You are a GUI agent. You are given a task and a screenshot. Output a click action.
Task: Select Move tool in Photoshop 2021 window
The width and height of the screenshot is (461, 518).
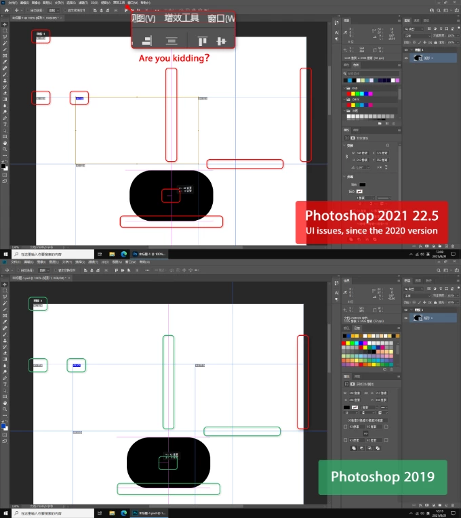coord(5,24)
